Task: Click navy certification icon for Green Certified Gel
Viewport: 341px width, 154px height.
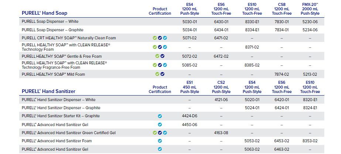Action: point(160,132)
